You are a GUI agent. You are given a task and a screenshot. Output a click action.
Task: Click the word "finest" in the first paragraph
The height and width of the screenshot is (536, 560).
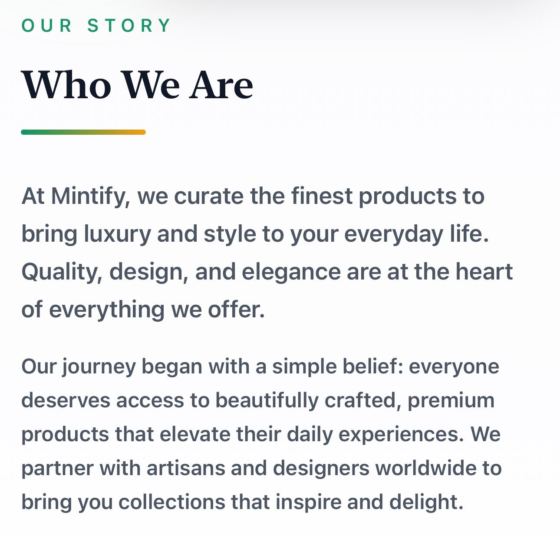(322, 196)
